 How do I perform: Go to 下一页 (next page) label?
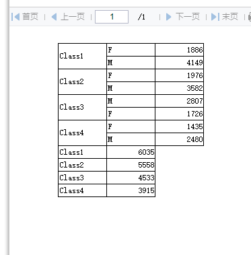pyautogui.click(x=188, y=17)
